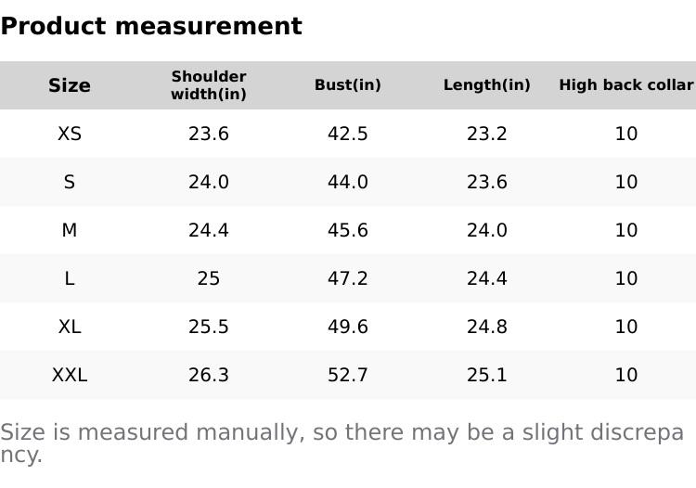Click the Product measurement heading
Screen dimensions: 696x488
tap(151, 26)
